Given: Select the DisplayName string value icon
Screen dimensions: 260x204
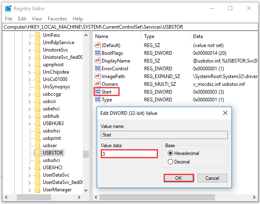Looking at the screenshot, I should pos(97,61).
